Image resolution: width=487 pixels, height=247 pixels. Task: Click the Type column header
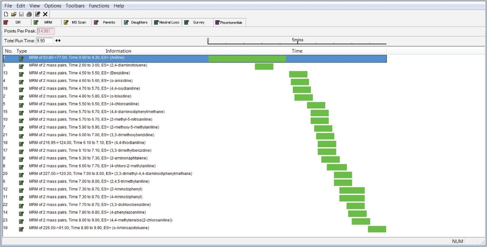click(22, 51)
